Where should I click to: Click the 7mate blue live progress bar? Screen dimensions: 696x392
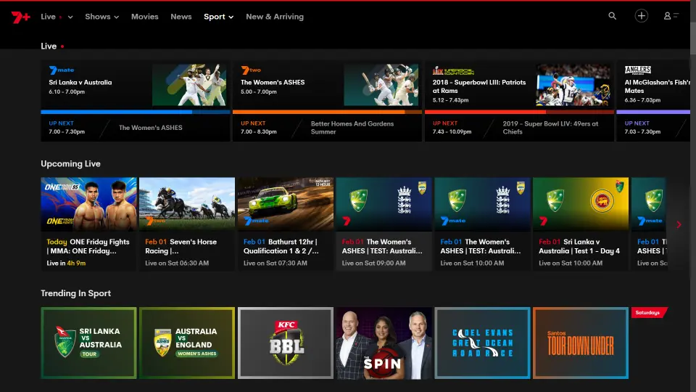click(x=136, y=112)
